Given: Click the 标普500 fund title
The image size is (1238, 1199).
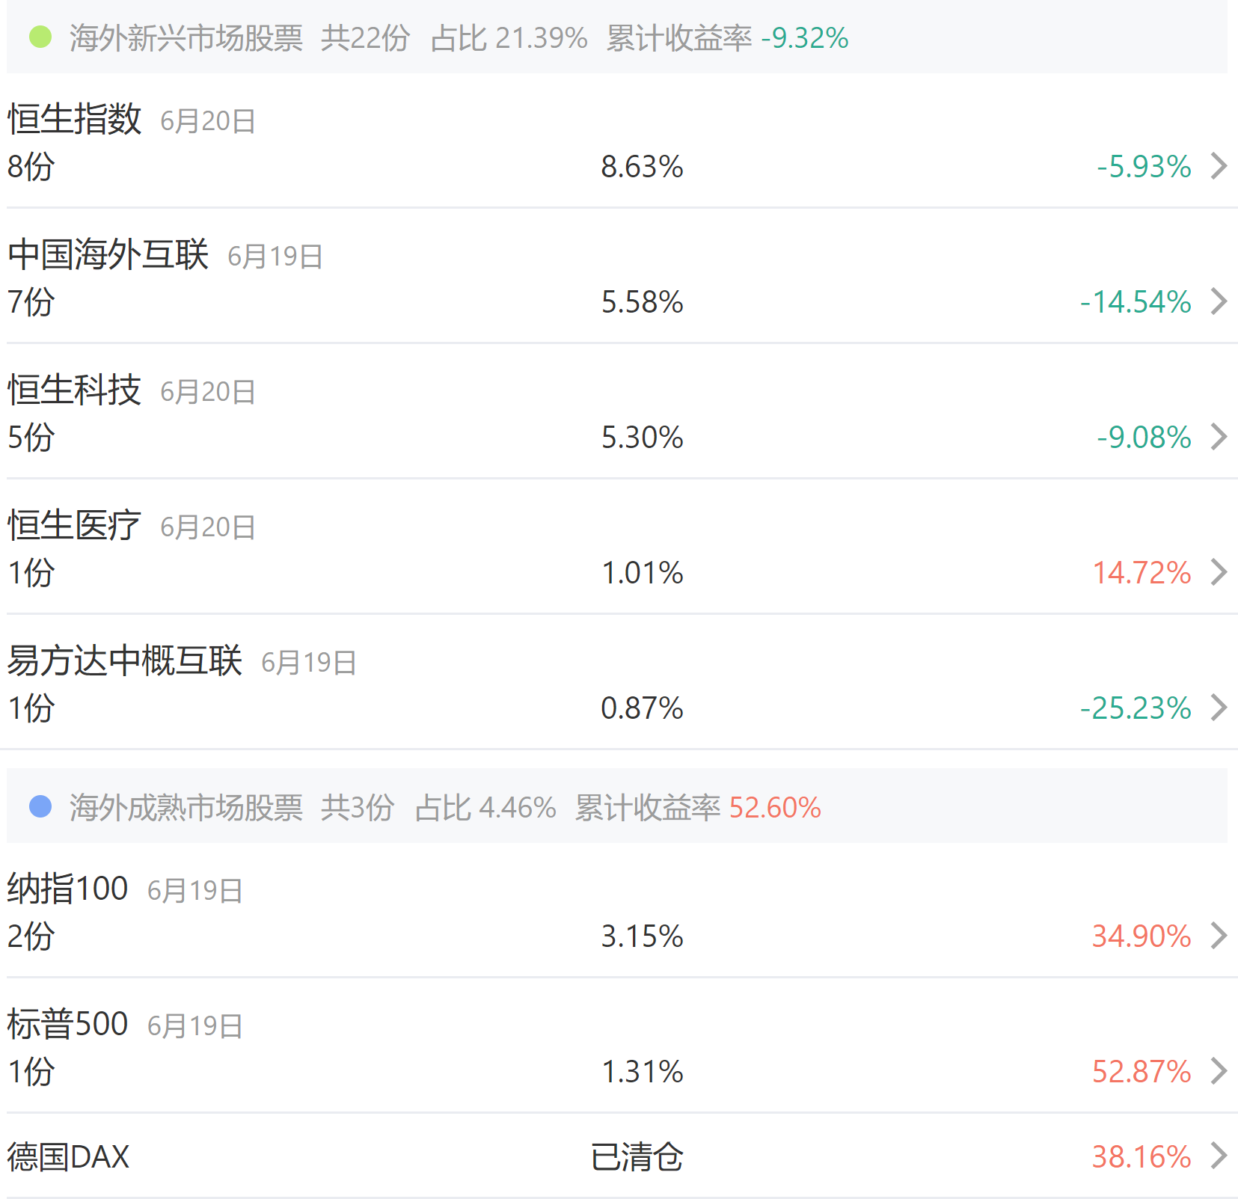Looking at the screenshot, I should pos(67,1024).
